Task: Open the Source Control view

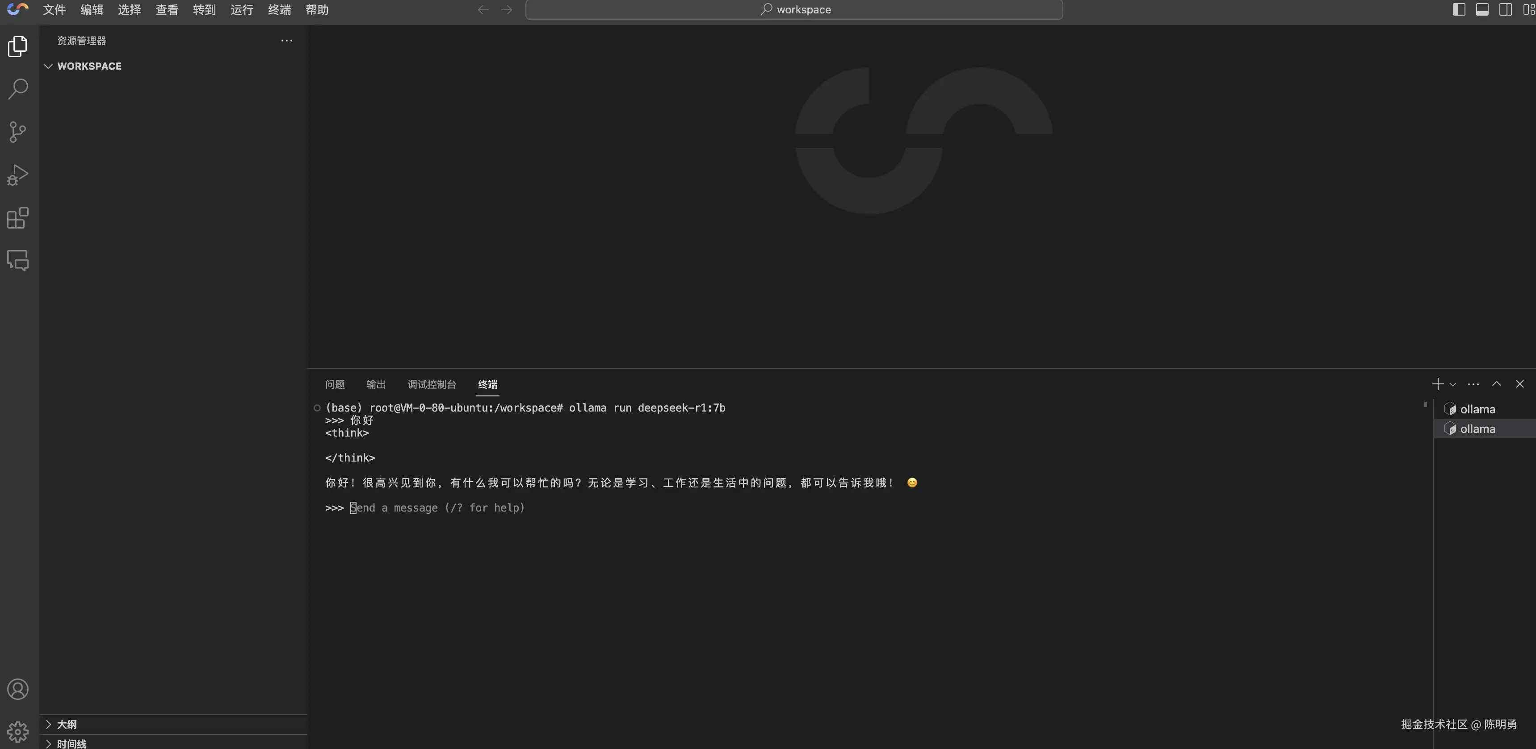Action: 18,132
